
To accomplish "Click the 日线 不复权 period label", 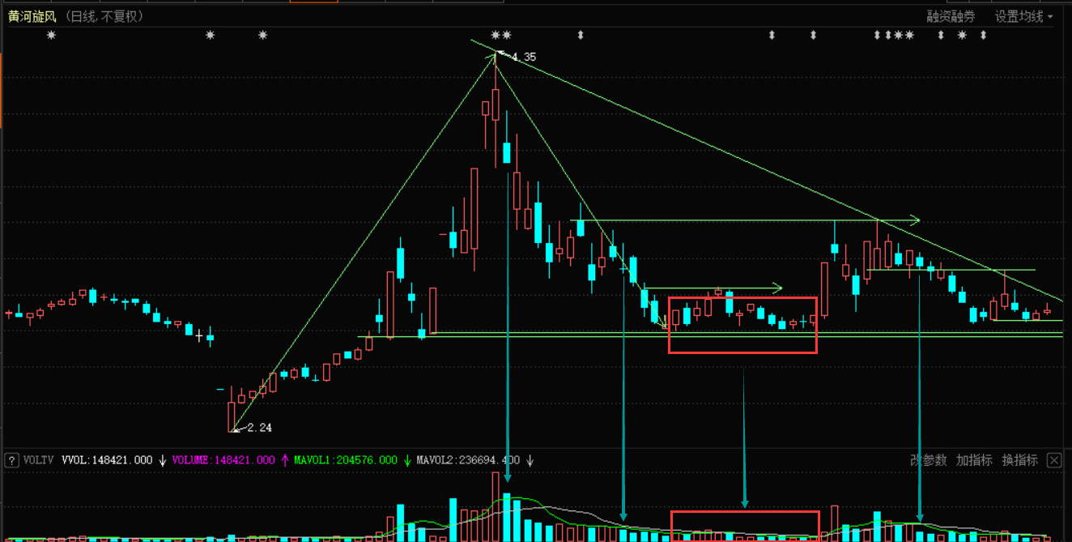I will pyautogui.click(x=104, y=16).
